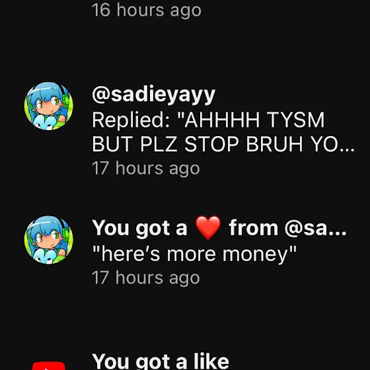Tap 'You got a' text before the heart
Viewport: 370px width, 370px height.
point(139,228)
